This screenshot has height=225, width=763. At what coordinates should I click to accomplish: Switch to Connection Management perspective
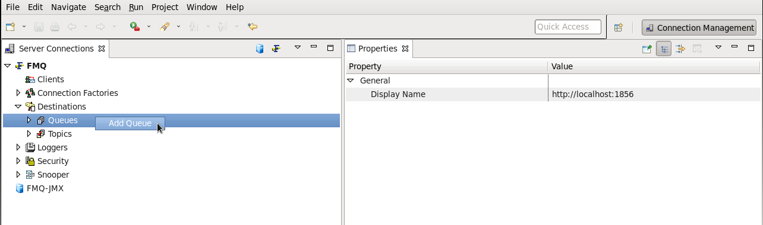click(699, 28)
